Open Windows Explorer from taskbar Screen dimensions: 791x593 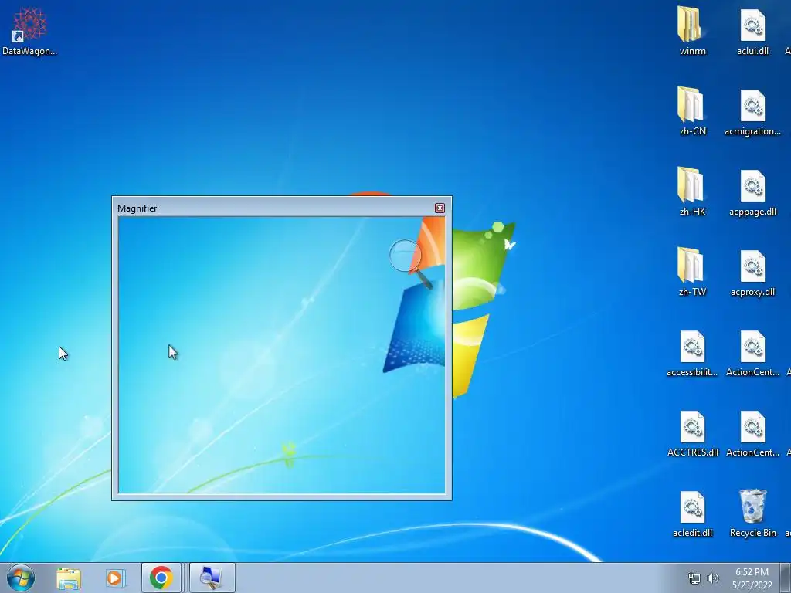point(69,578)
